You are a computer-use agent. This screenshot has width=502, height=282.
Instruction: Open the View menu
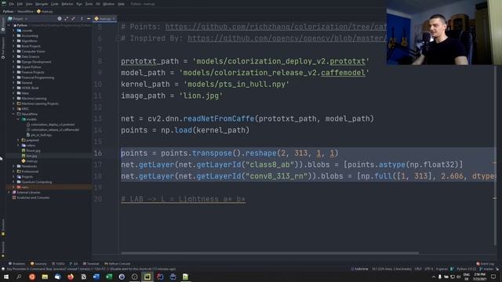[29, 4]
